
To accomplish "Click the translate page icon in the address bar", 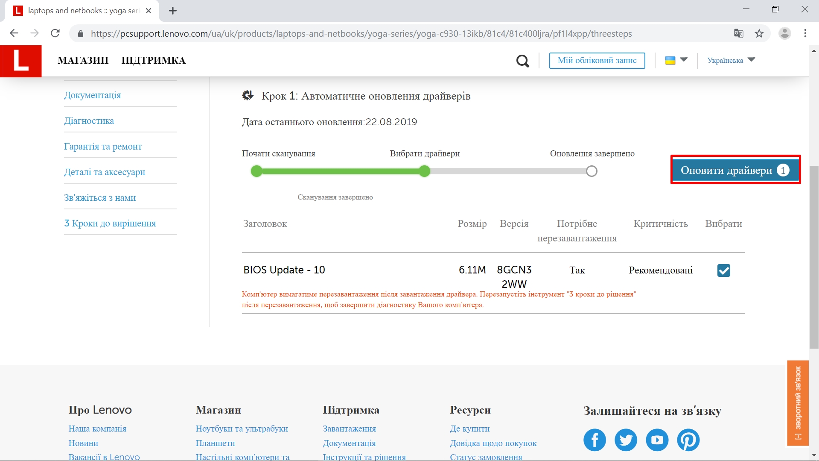I will click(739, 33).
